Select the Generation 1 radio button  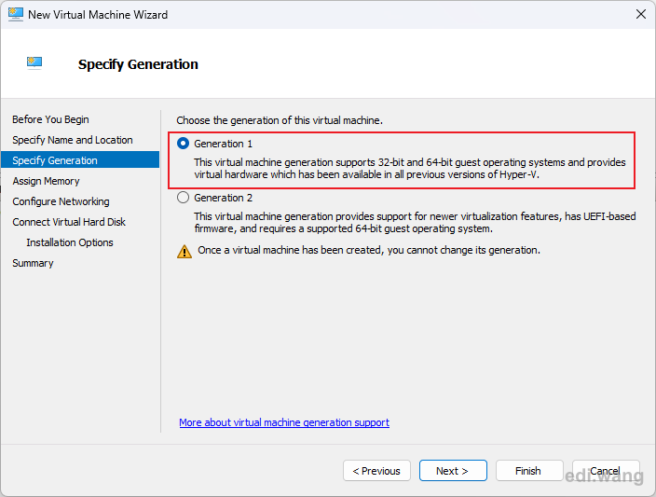tap(183, 144)
